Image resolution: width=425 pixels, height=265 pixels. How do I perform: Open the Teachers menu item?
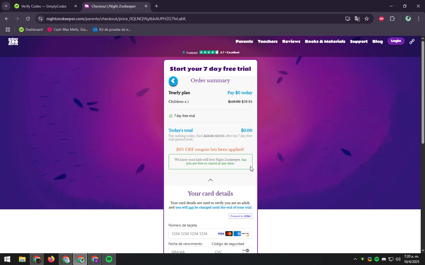click(x=267, y=41)
